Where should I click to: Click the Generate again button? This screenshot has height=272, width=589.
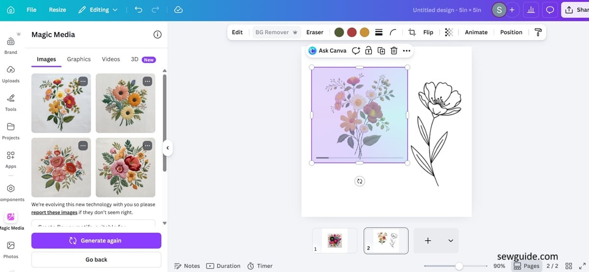pyautogui.click(x=96, y=241)
